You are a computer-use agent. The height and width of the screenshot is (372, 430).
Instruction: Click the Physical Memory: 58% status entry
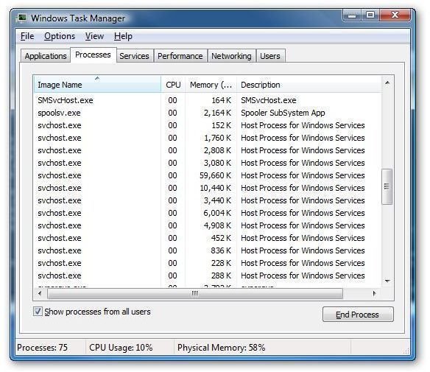(x=222, y=348)
